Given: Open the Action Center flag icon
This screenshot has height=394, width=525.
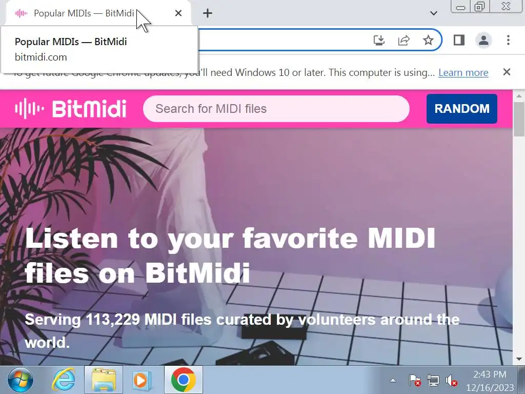Looking at the screenshot, I should tap(415, 380).
